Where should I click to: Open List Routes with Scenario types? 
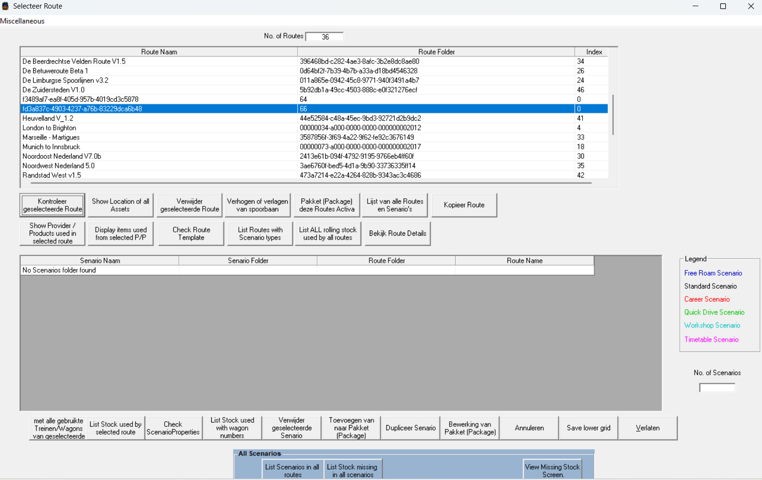pos(260,233)
